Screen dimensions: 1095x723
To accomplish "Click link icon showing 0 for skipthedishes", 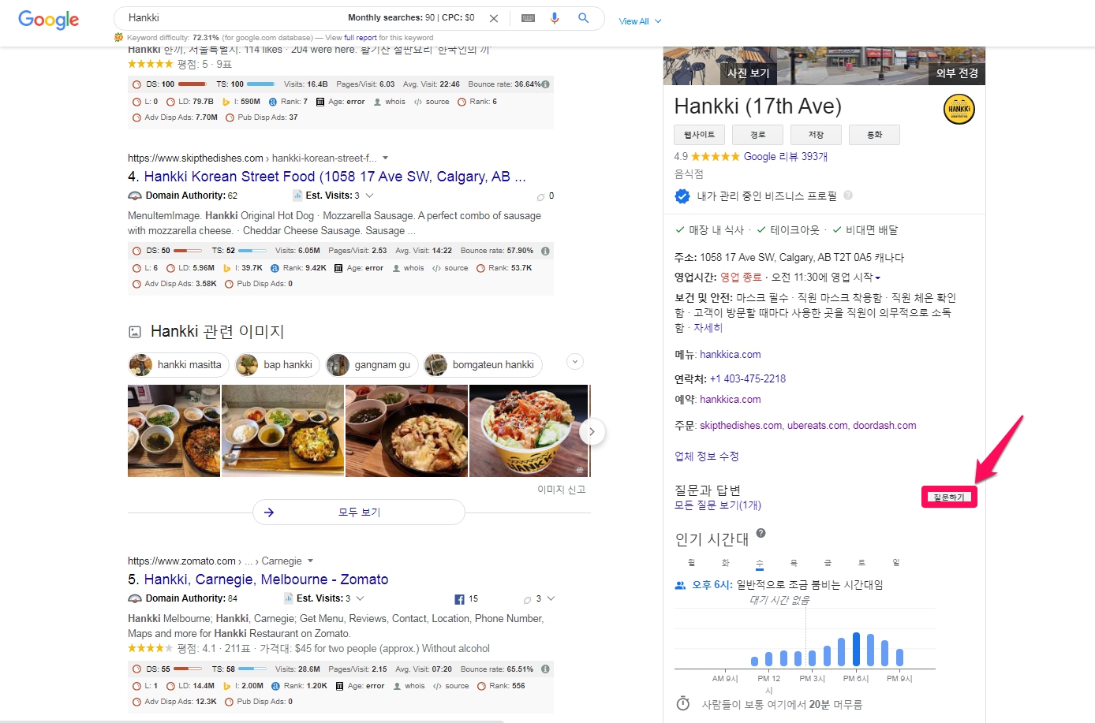I will pyautogui.click(x=540, y=196).
